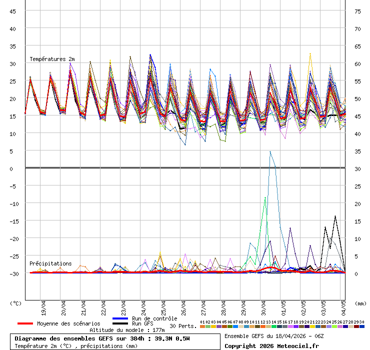Click the Diagramme des ensembles GEFS title
This screenshot has height=350, width=370.
coord(109,338)
